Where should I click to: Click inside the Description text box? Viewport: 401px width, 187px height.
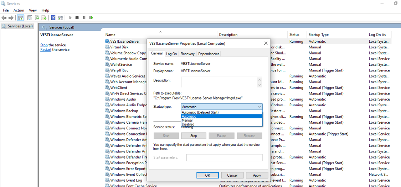point(219,82)
